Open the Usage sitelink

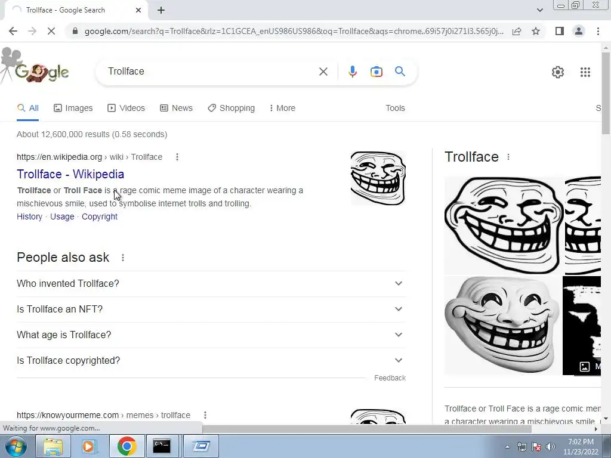(x=62, y=216)
